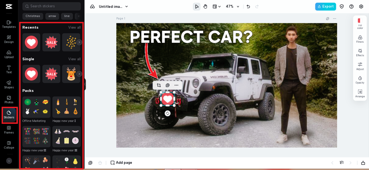Undo the last action
The image size is (369, 170).
248,7
